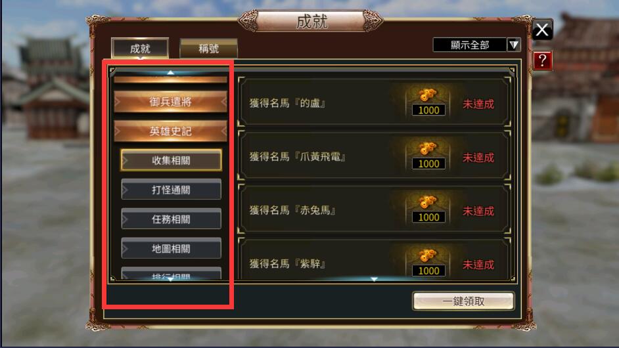The height and width of the screenshot is (348, 619).
Task: Select the 成就 tab
Action: point(140,49)
